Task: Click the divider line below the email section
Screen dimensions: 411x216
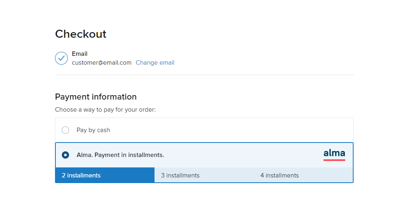Action: (x=204, y=75)
